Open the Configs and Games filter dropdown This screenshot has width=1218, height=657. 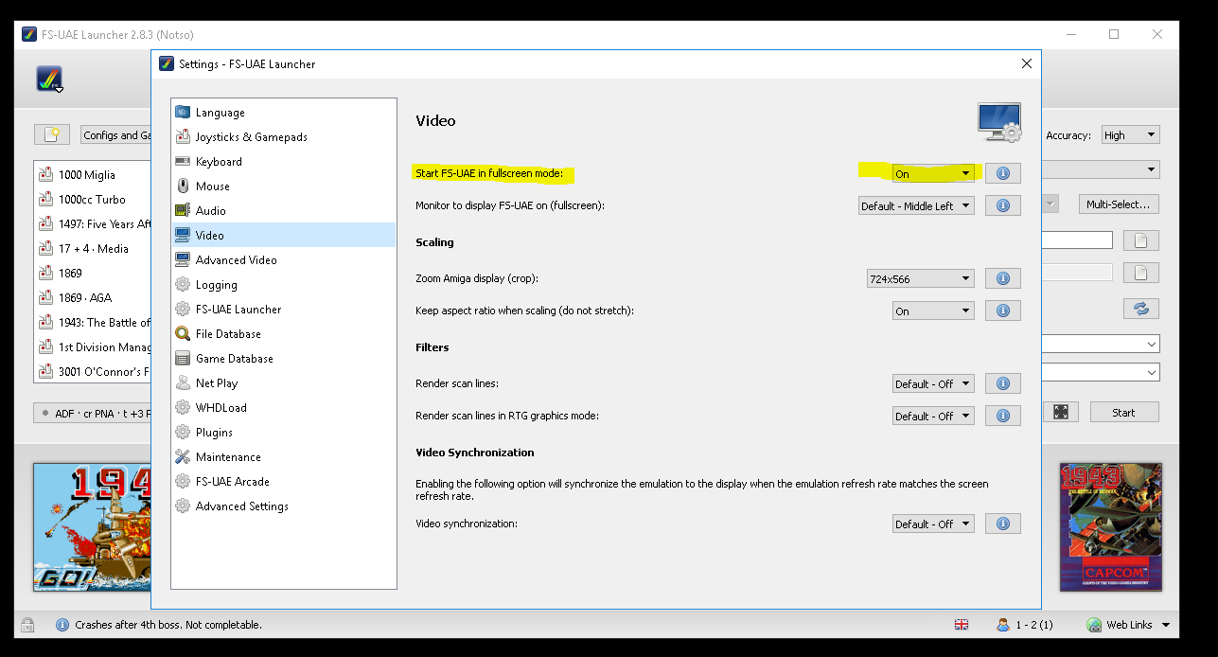point(116,135)
